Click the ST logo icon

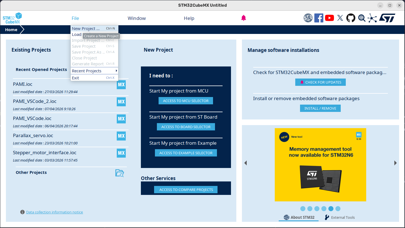pyautogui.click(x=387, y=18)
